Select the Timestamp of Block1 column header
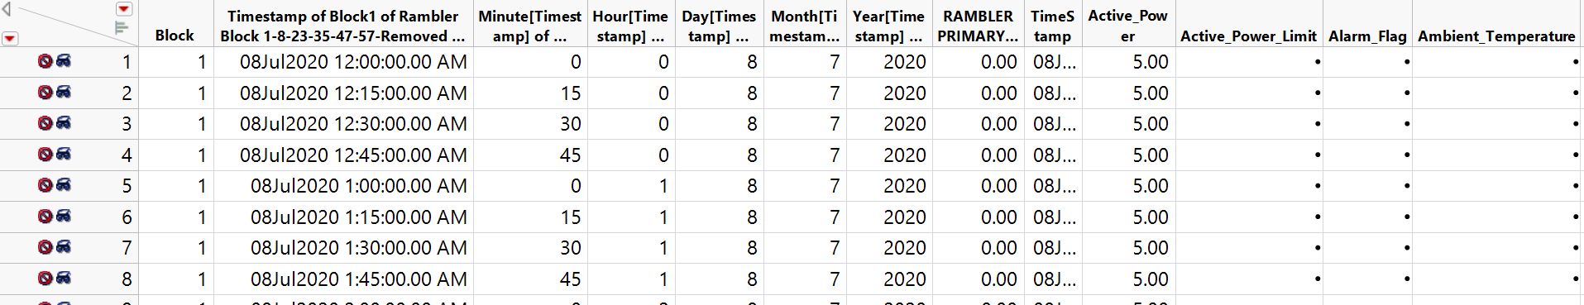 coord(343,26)
